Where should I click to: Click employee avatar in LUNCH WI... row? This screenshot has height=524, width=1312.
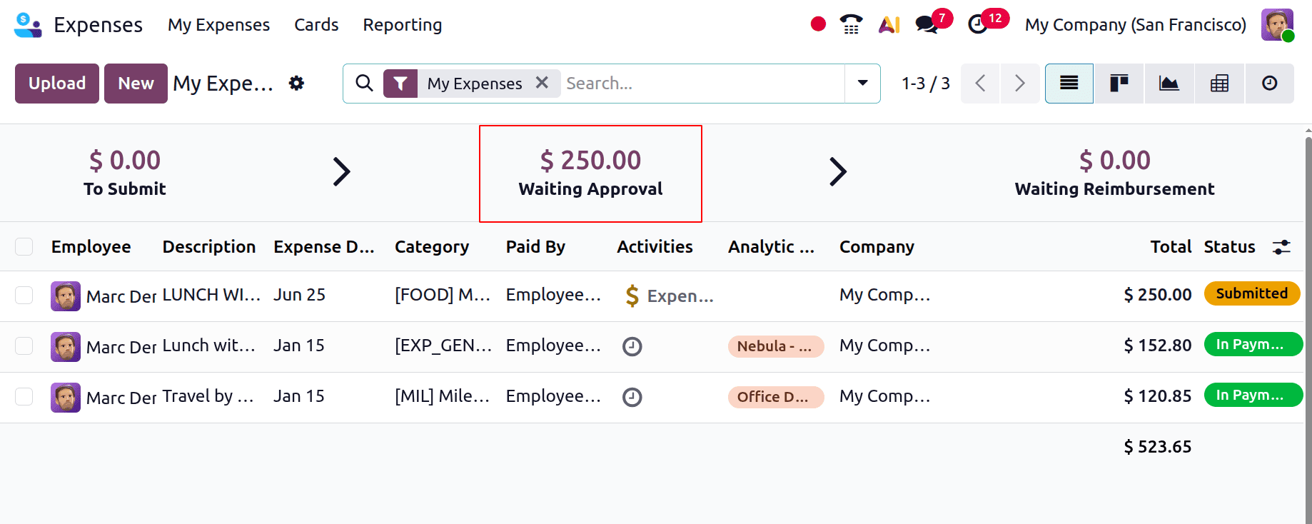pyautogui.click(x=66, y=296)
